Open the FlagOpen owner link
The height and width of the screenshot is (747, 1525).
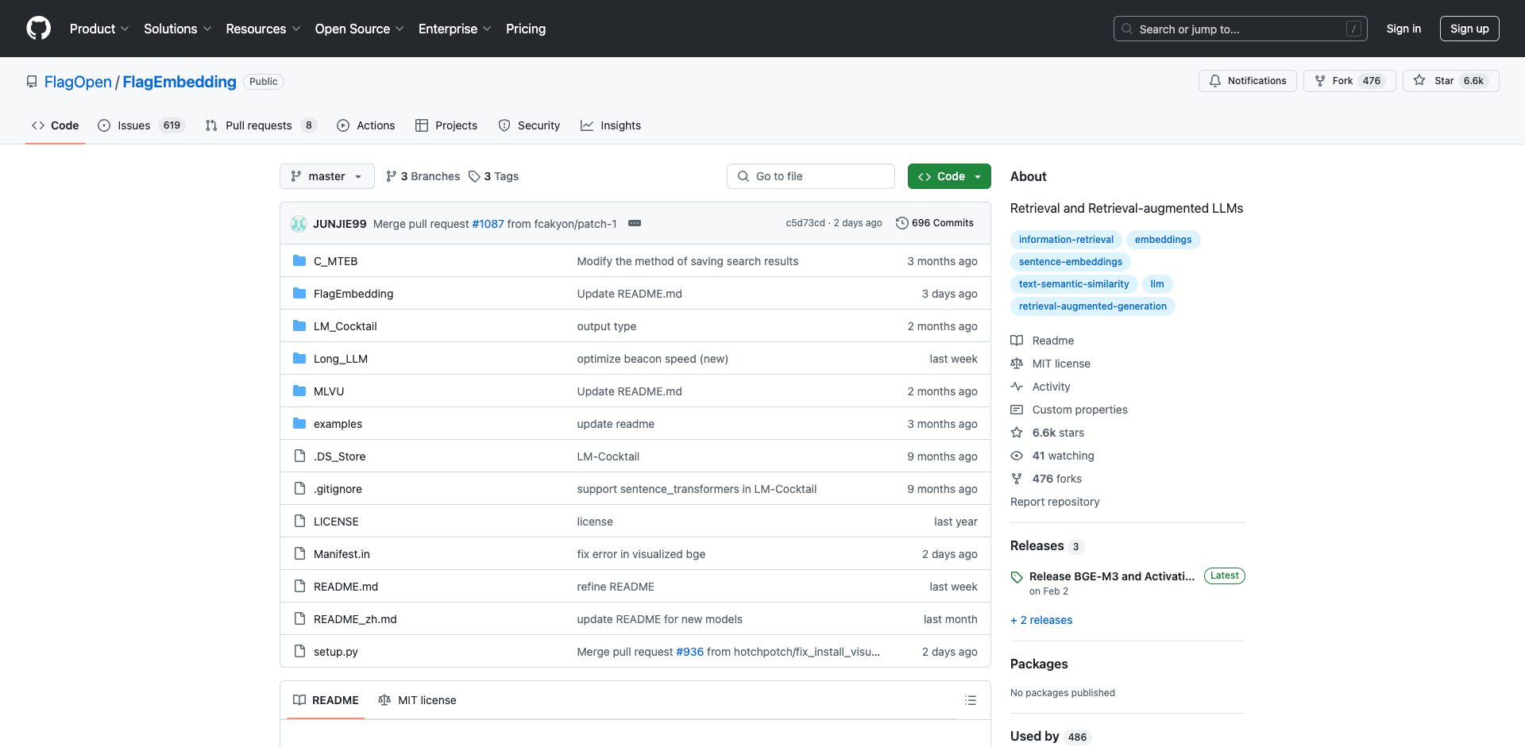[78, 82]
